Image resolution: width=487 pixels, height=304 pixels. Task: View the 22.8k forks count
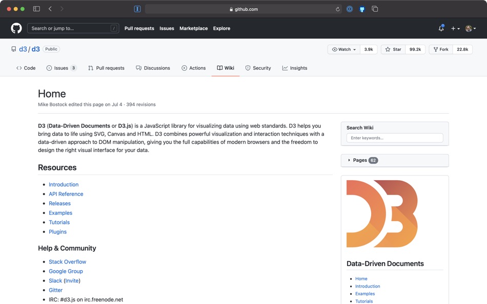click(462, 49)
